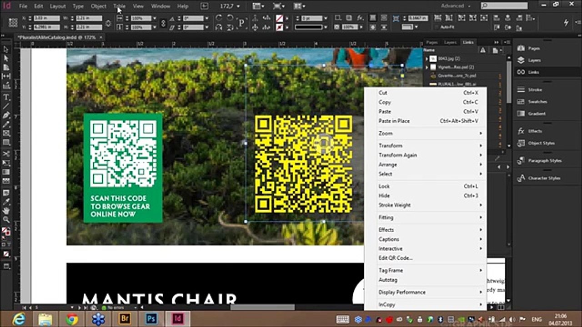Open Google Chrome from the taskbar
The height and width of the screenshot is (327, 582).
coord(71,319)
